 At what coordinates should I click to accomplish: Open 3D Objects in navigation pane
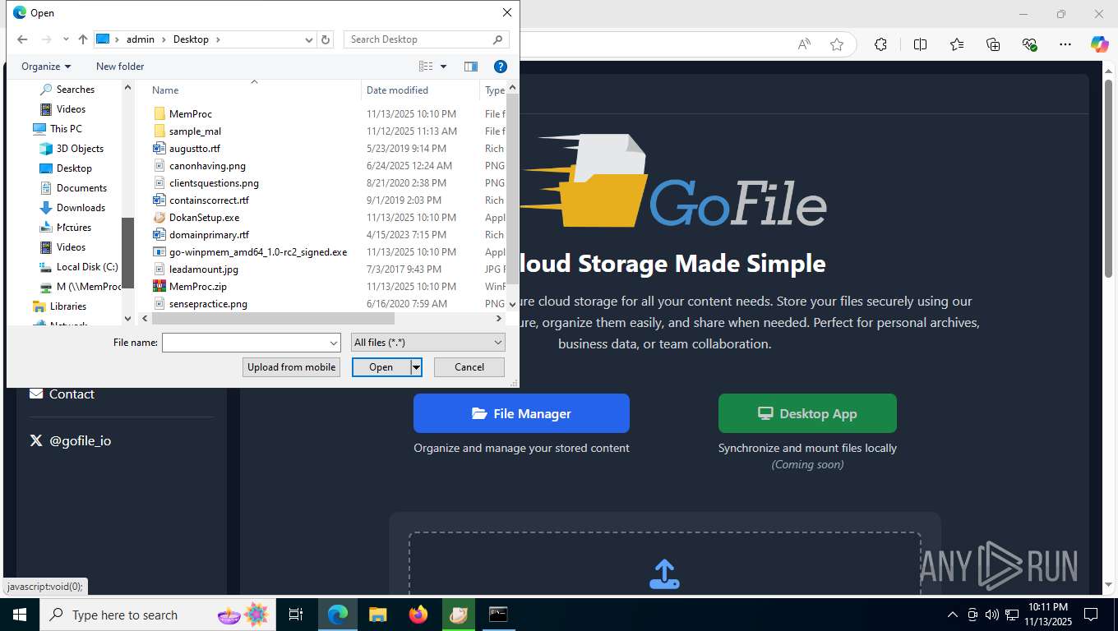coord(80,149)
